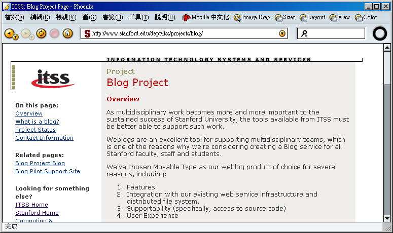
Task: Open the Forward history dropdown arrow
Action: [31, 37]
